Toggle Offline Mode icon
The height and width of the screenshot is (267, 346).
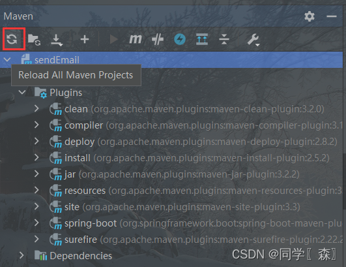pyautogui.click(x=158, y=40)
